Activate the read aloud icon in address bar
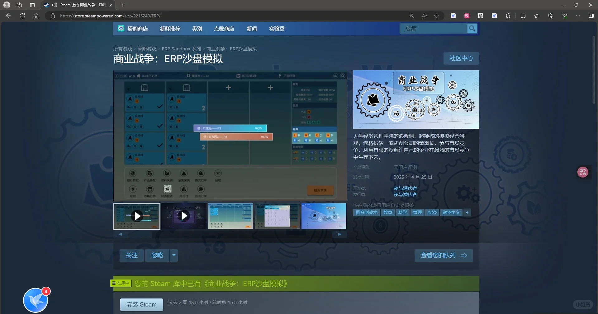598x314 pixels. (424, 16)
